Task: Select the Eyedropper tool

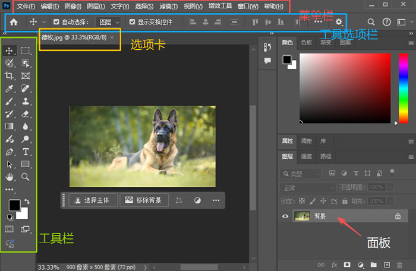Action: pyautogui.click(x=10, y=88)
